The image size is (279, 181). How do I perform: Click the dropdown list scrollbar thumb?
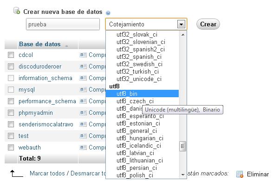pos(183,146)
